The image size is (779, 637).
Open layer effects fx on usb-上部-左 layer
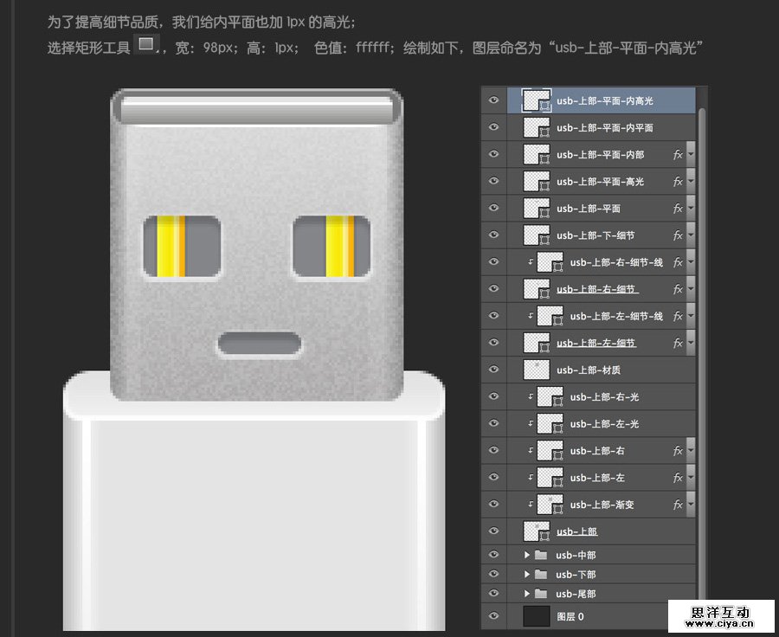coord(679,477)
